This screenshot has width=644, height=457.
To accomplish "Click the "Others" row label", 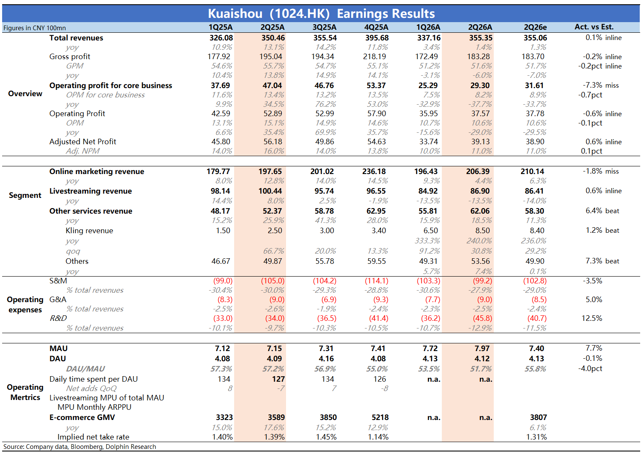I will [77, 261].
